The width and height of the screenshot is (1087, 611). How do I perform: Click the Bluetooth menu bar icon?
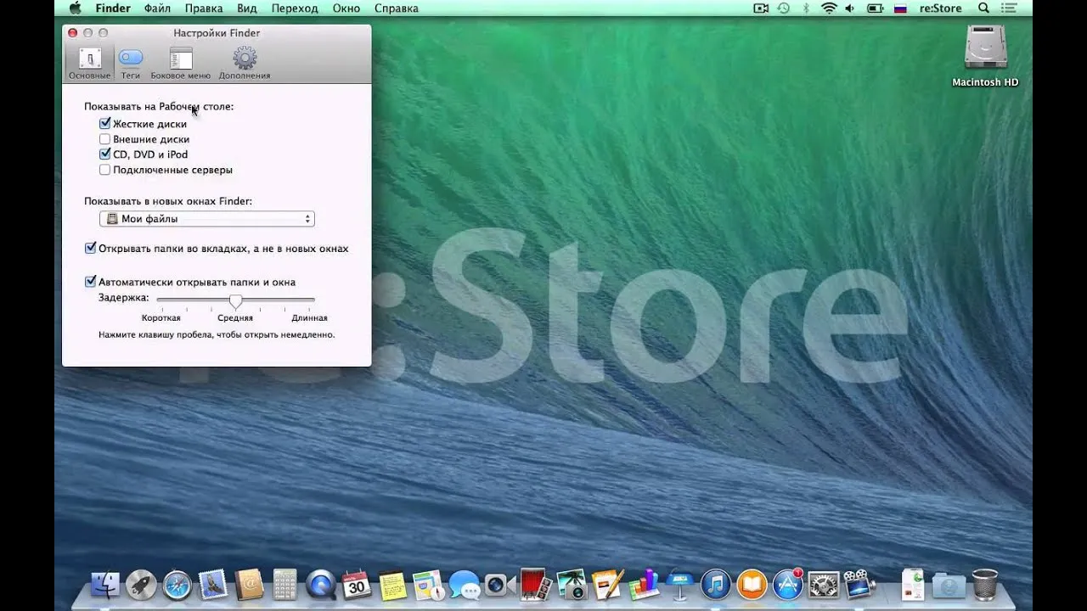(x=807, y=8)
